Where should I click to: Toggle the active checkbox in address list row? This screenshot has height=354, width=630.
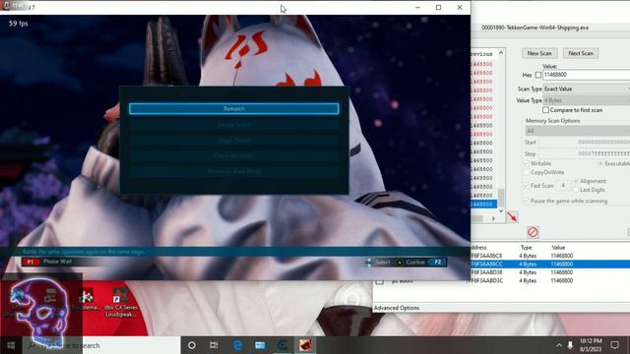pyautogui.click(x=379, y=281)
